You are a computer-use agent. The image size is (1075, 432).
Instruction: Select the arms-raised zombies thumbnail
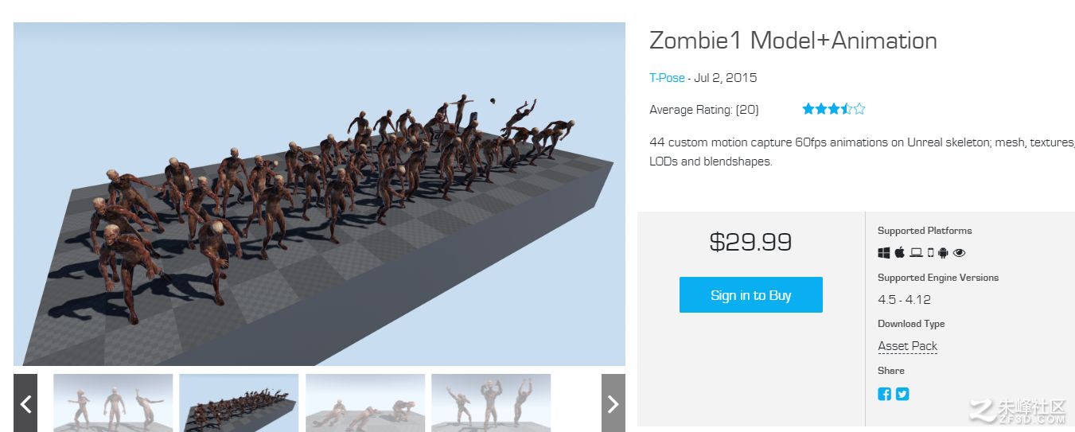491,403
